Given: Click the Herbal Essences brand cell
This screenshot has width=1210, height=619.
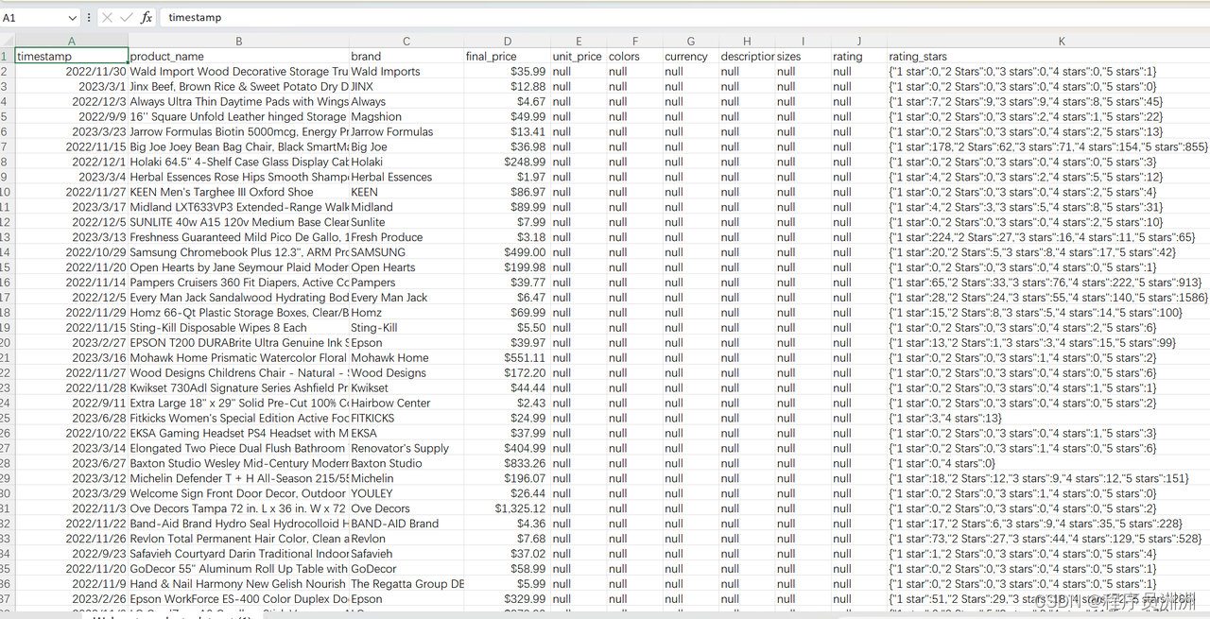Looking at the screenshot, I should coord(406,177).
